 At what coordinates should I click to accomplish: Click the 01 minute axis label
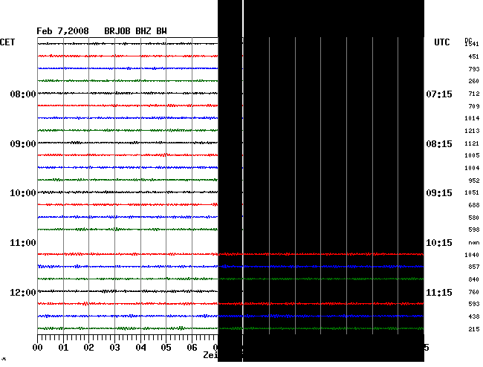[x=63, y=348]
